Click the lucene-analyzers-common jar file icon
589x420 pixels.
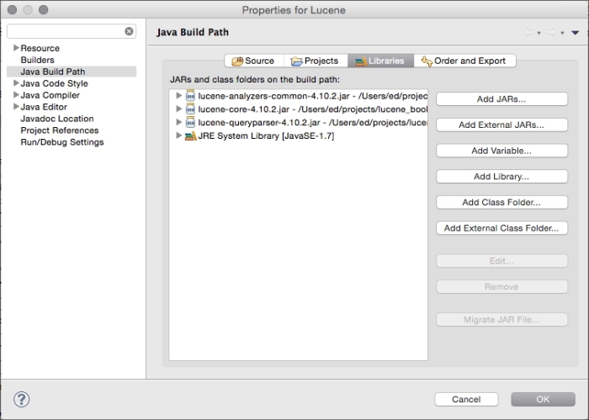(x=190, y=96)
